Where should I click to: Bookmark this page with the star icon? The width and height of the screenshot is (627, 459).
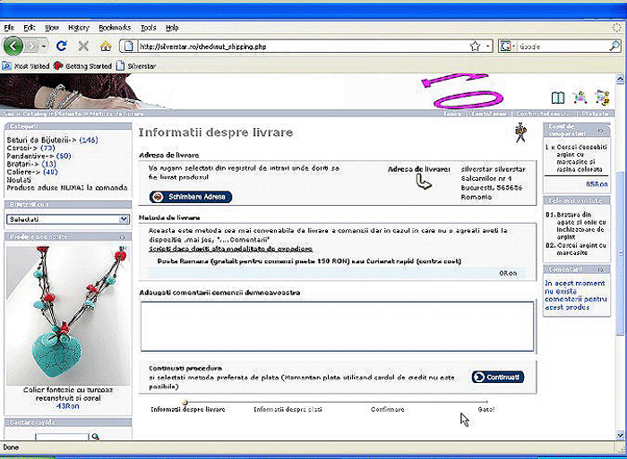click(475, 46)
